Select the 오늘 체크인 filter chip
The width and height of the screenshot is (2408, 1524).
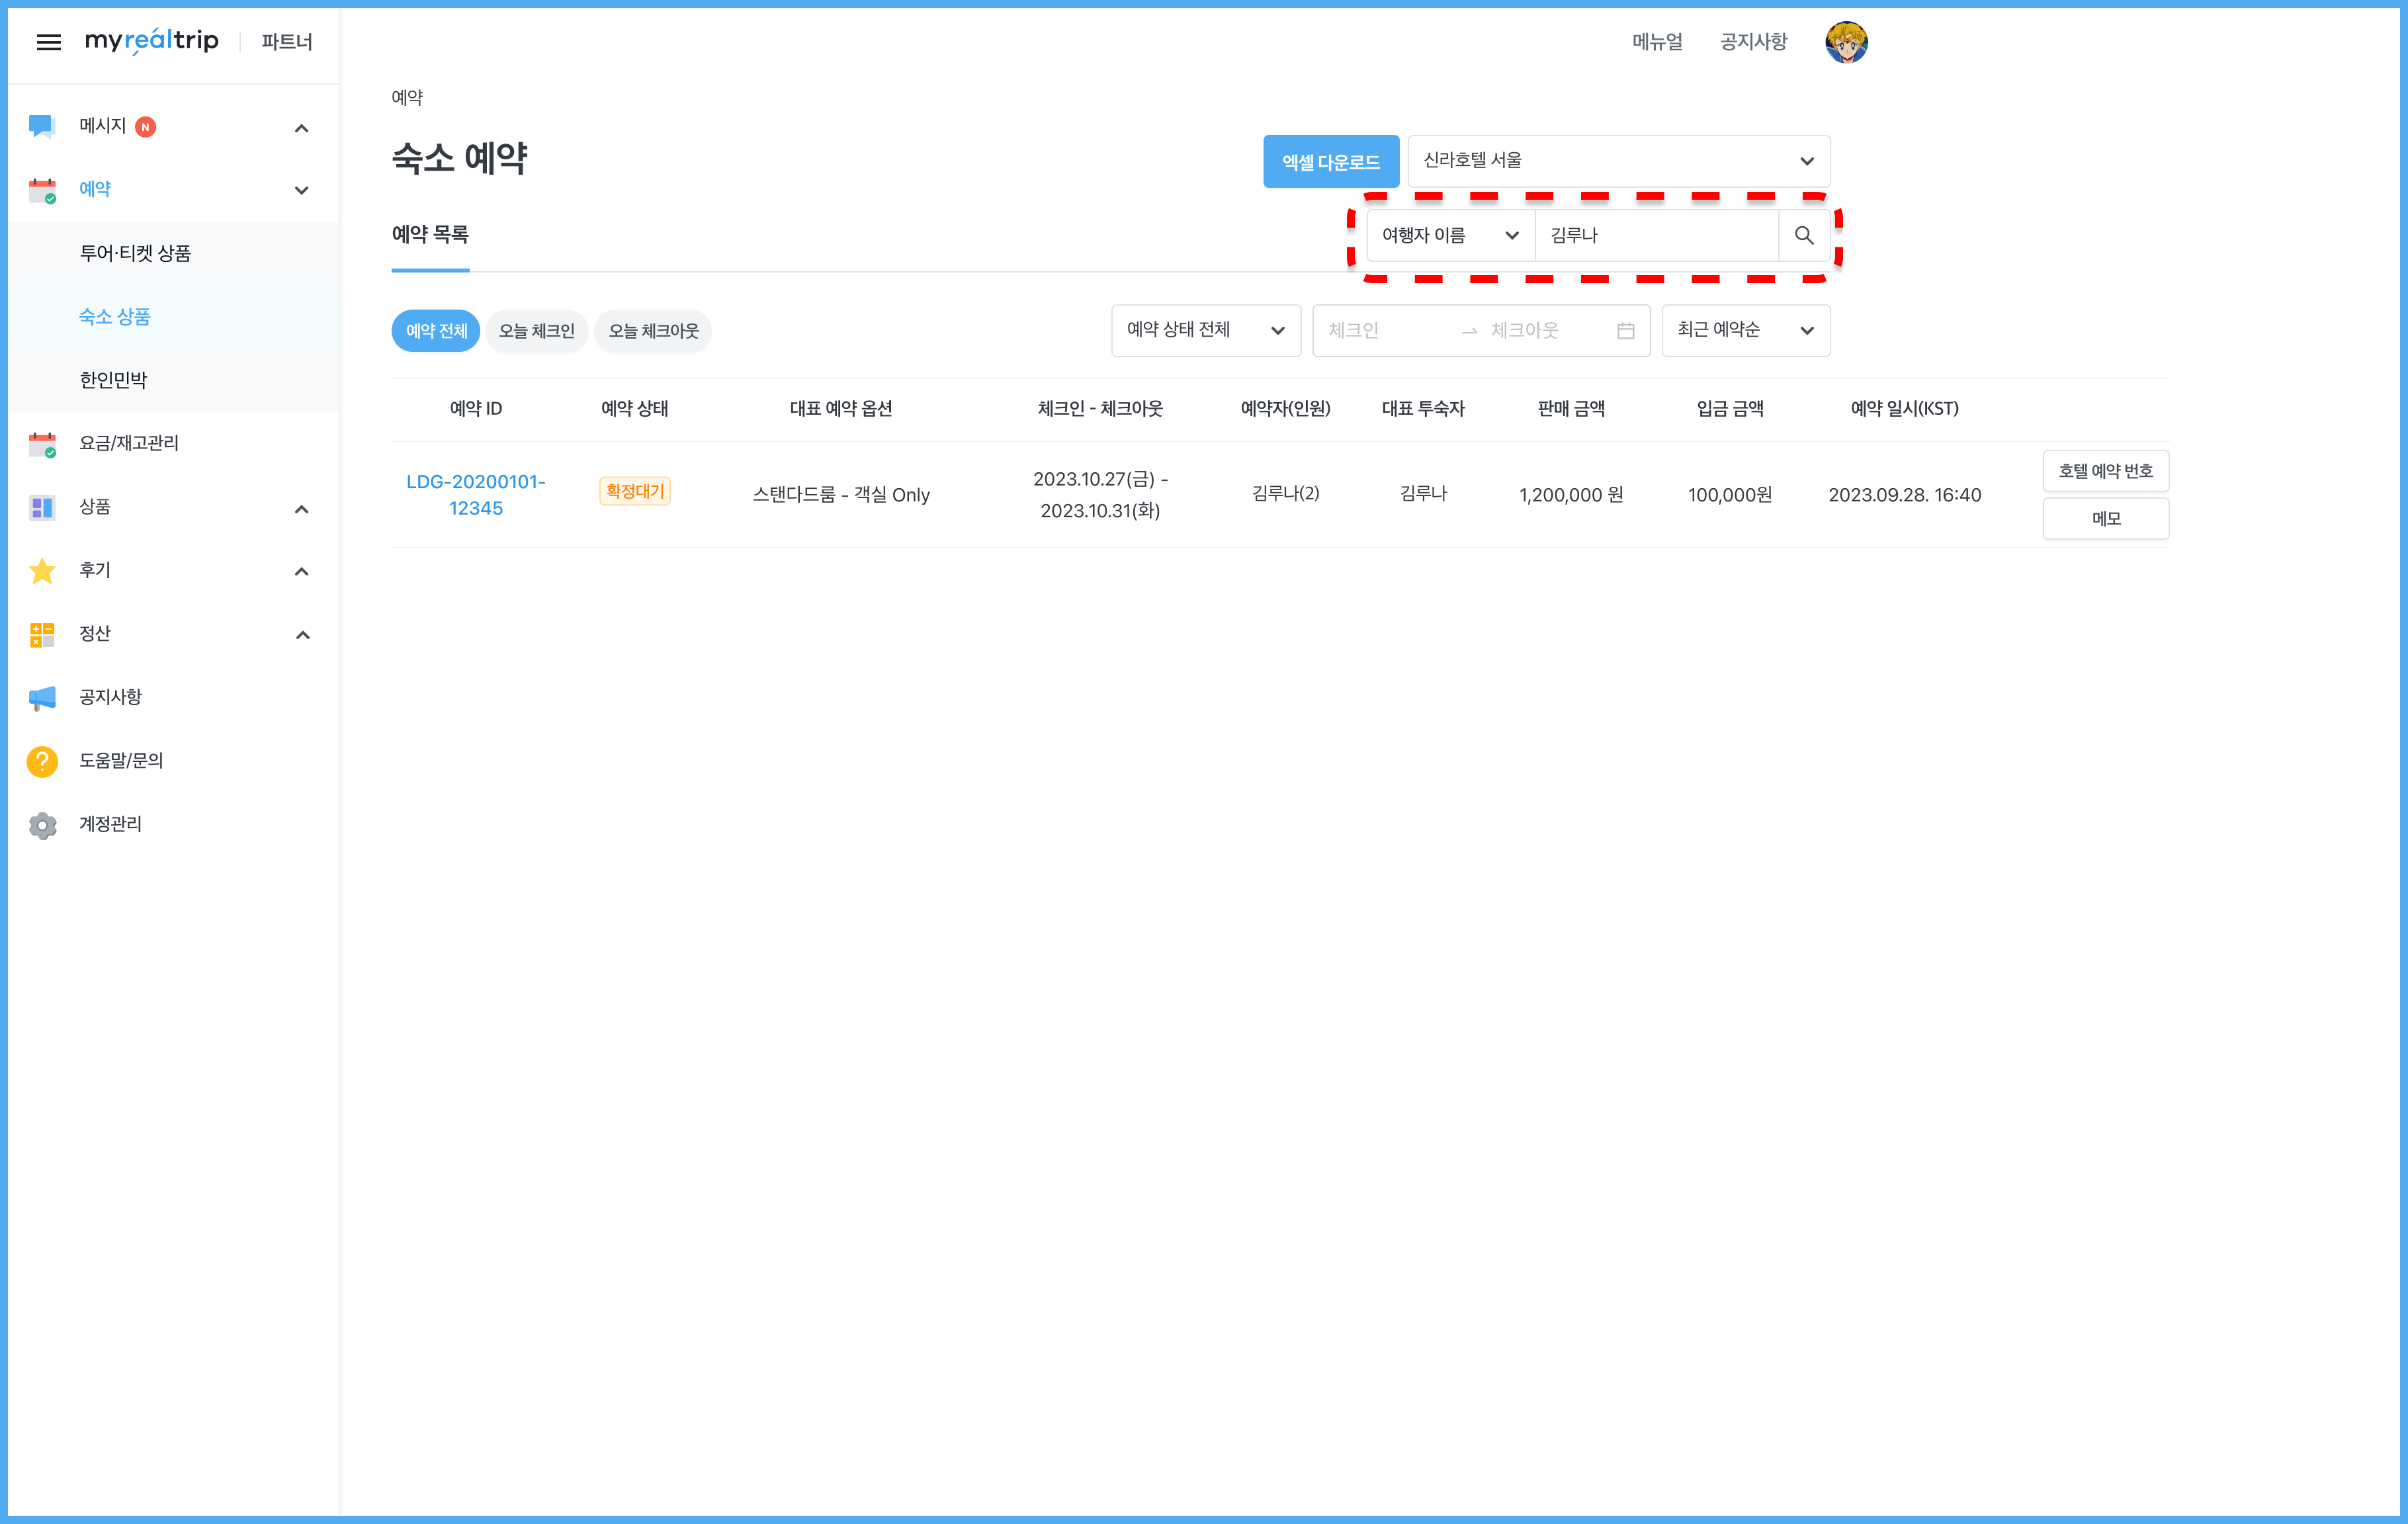pyautogui.click(x=536, y=331)
